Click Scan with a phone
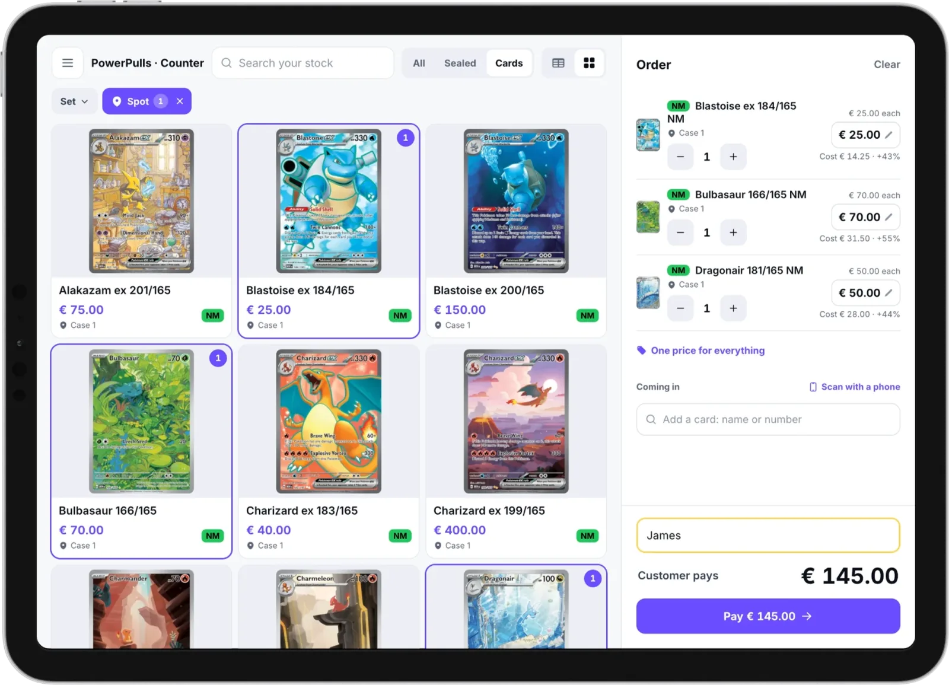The width and height of the screenshot is (949, 685). coord(855,387)
